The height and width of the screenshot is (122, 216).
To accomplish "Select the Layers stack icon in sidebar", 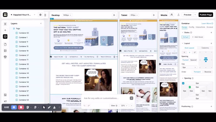I will 5,37.
